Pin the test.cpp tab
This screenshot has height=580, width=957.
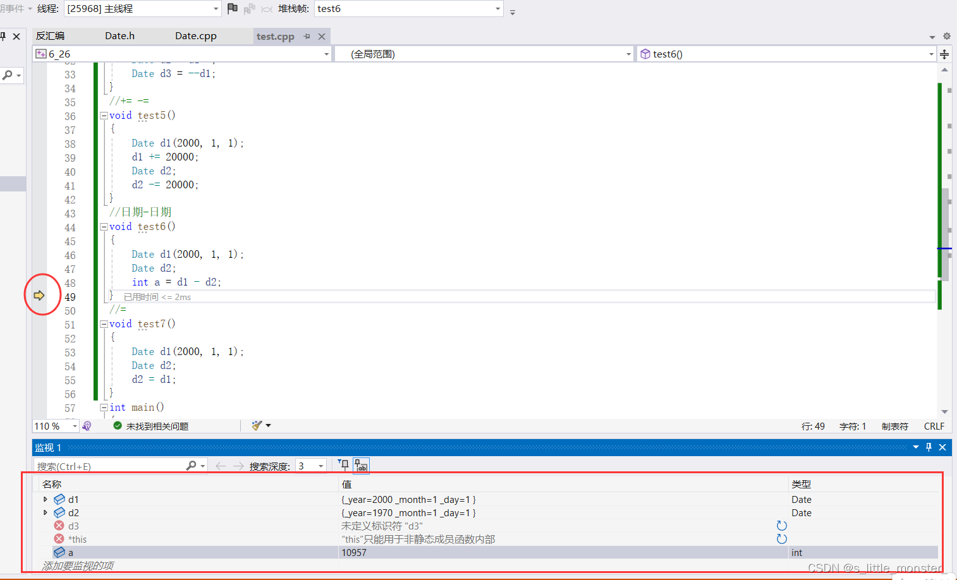point(307,37)
